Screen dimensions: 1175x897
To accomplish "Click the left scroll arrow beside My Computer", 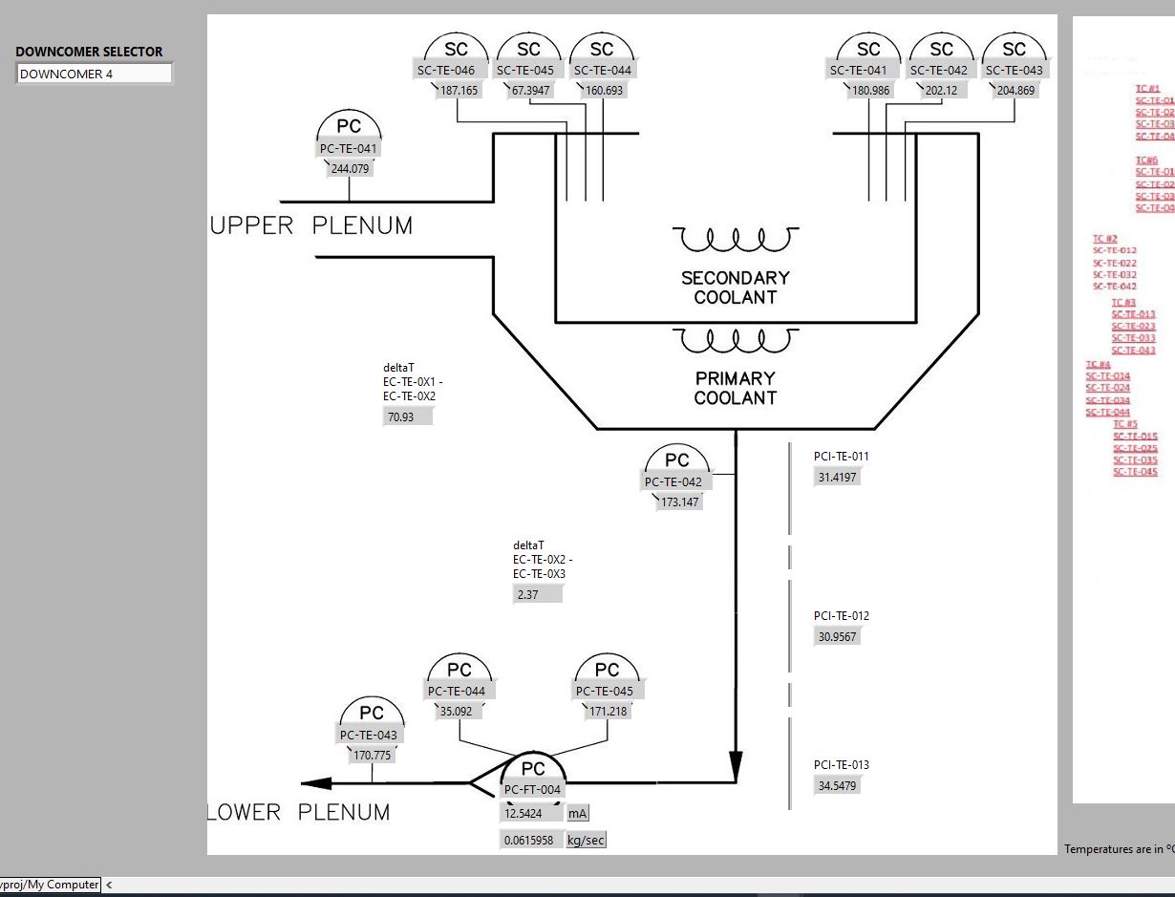I will click(x=109, y=886).
